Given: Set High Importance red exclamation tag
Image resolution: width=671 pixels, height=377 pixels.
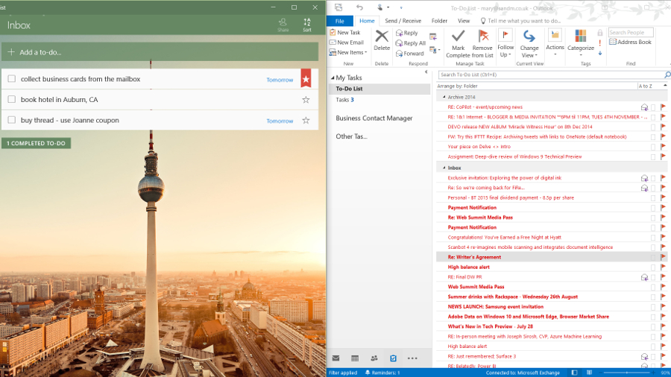Looking at the screenshot, I should click(x=600, y=42).
